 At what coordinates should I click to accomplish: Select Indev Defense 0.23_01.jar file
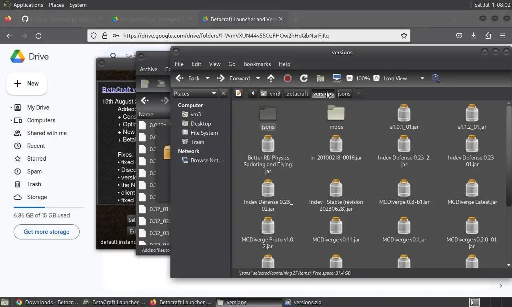(x=472, y=151)
